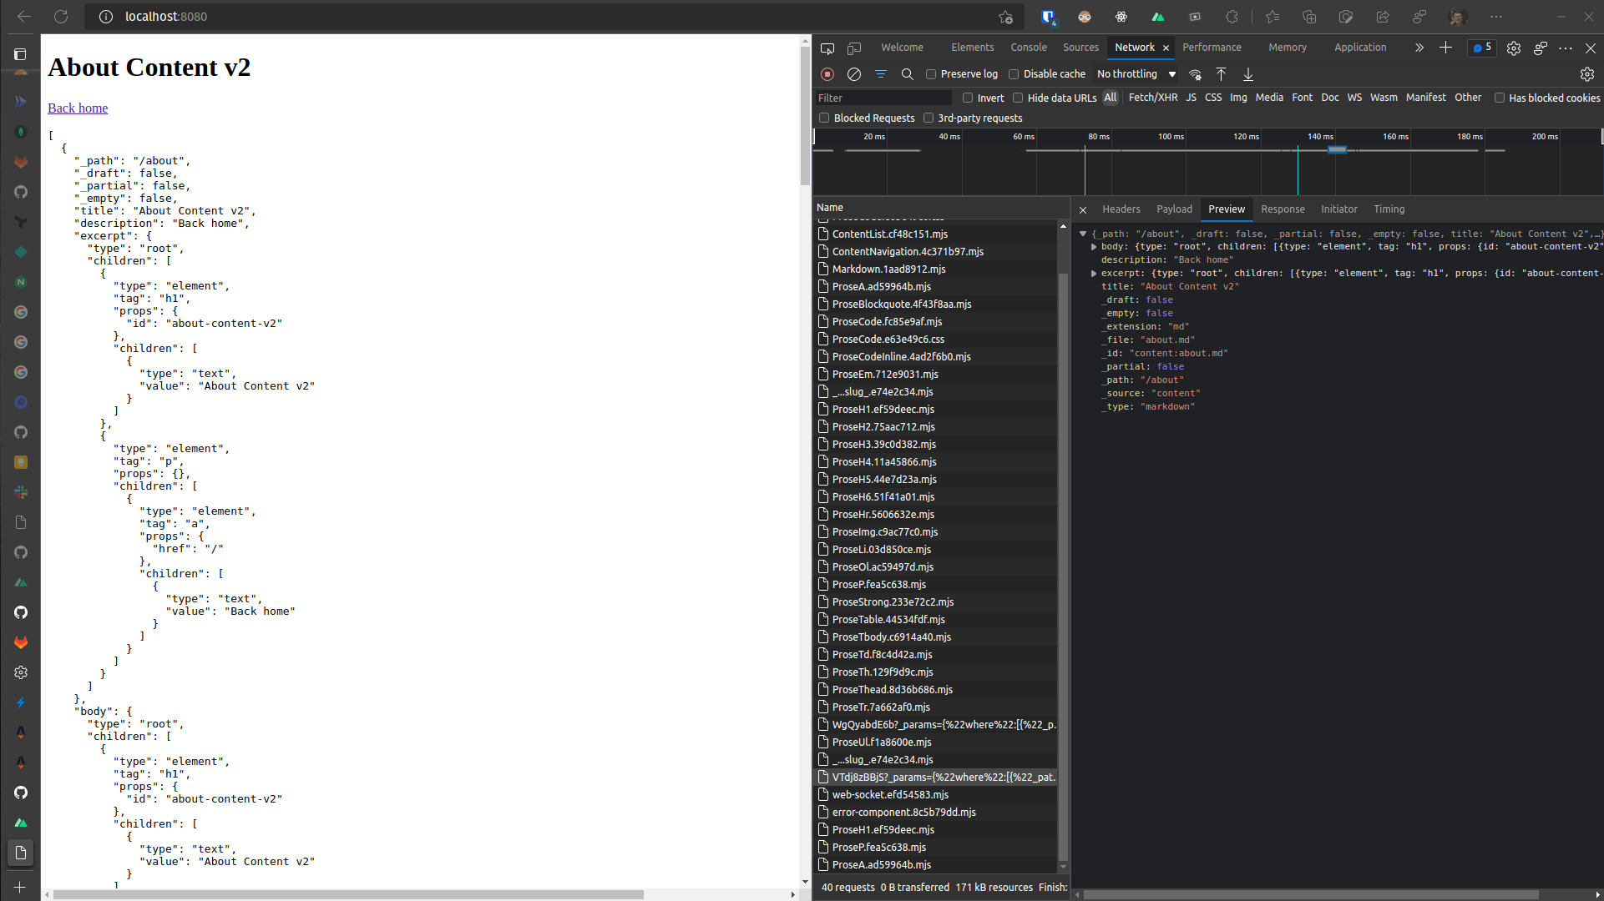The height and width of the screenshot is (901, 1604).
Task: Filter requests to Fetch/XHR only
Action: click(x=1152, y=98)
